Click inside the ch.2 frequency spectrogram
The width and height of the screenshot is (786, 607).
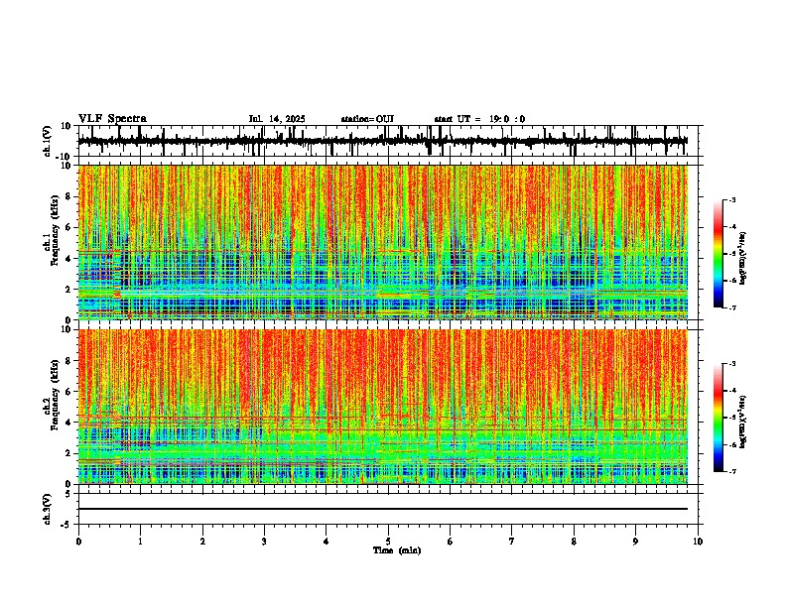(383, 407)
